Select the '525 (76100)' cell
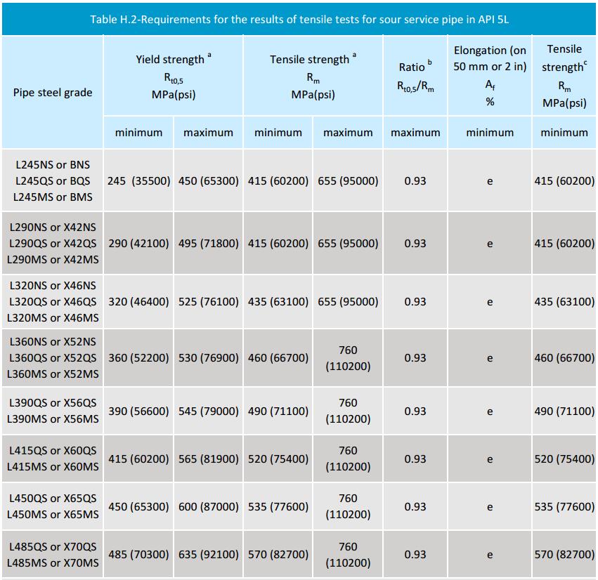This screenshot has height=580, width=598. pos(209,302)
